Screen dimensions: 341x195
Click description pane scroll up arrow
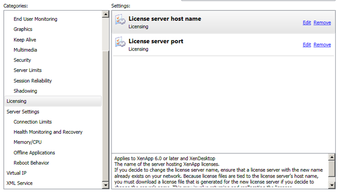pyautogui.click(x=331, y=157)
